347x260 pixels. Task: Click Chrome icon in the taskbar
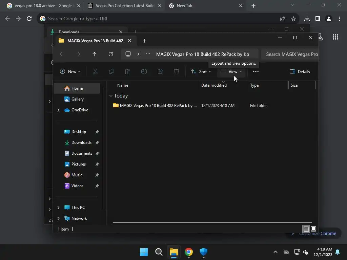[189, 252]
